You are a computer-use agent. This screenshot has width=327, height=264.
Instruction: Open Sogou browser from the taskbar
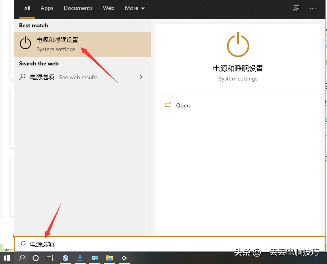pos(65,258)
